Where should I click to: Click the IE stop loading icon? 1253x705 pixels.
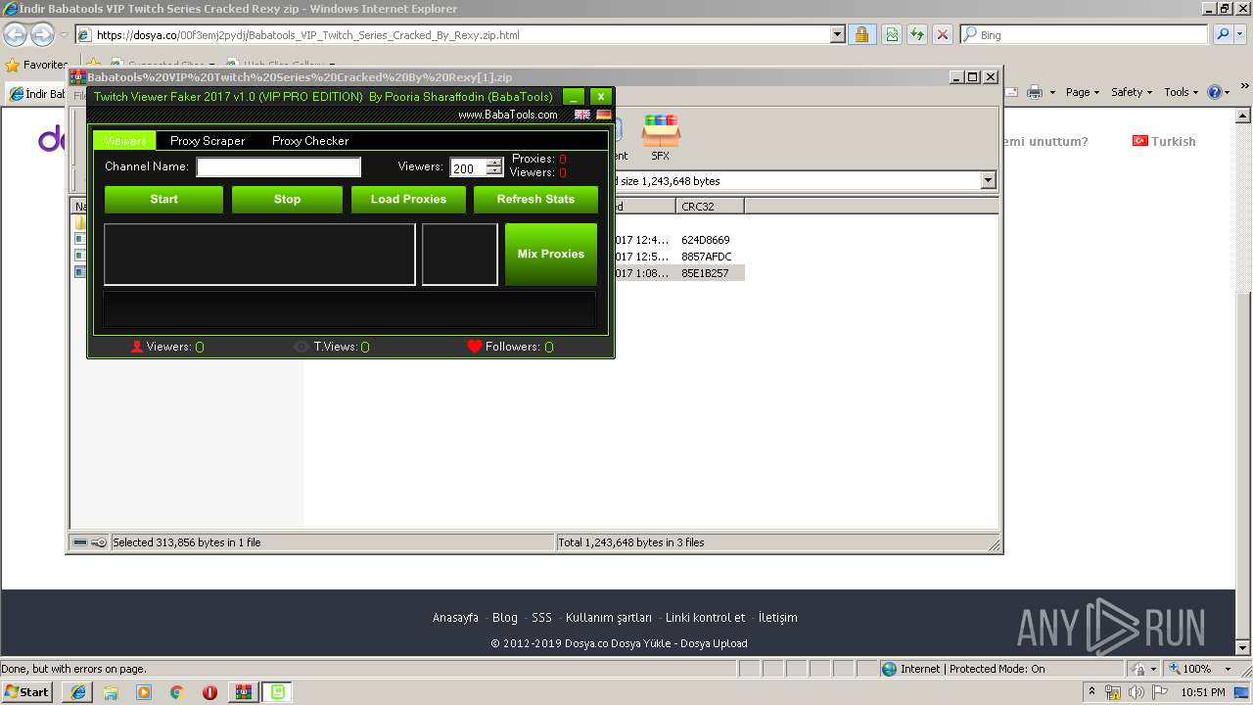coord(942,35)
